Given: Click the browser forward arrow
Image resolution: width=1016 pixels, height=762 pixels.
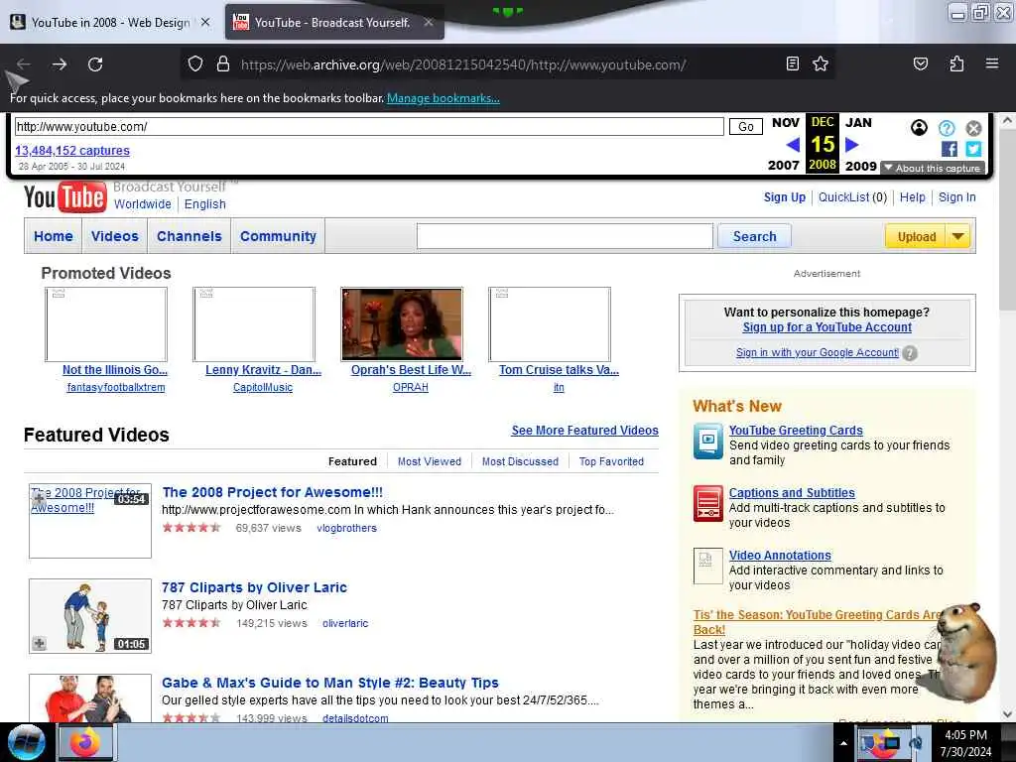Looking at the screenshot, I should click(x=60, y=64).
